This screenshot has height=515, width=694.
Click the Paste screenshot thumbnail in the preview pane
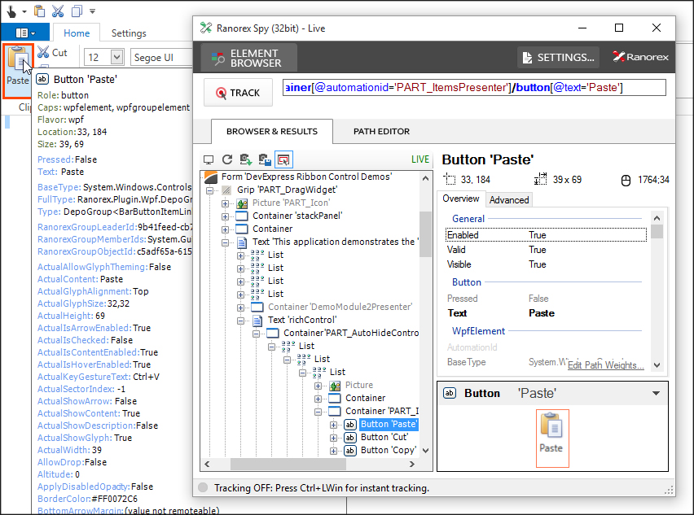click(x=552, y=438)
